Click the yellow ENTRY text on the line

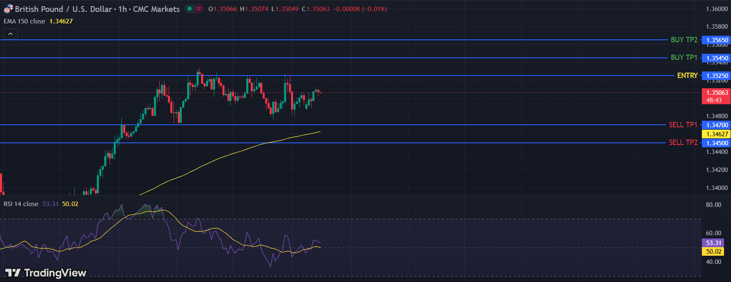click(x=687, y=76)
